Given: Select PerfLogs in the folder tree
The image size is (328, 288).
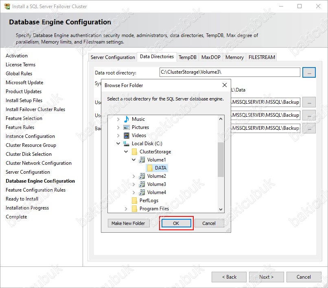Looking at the screenshot, I should (149, 201).
